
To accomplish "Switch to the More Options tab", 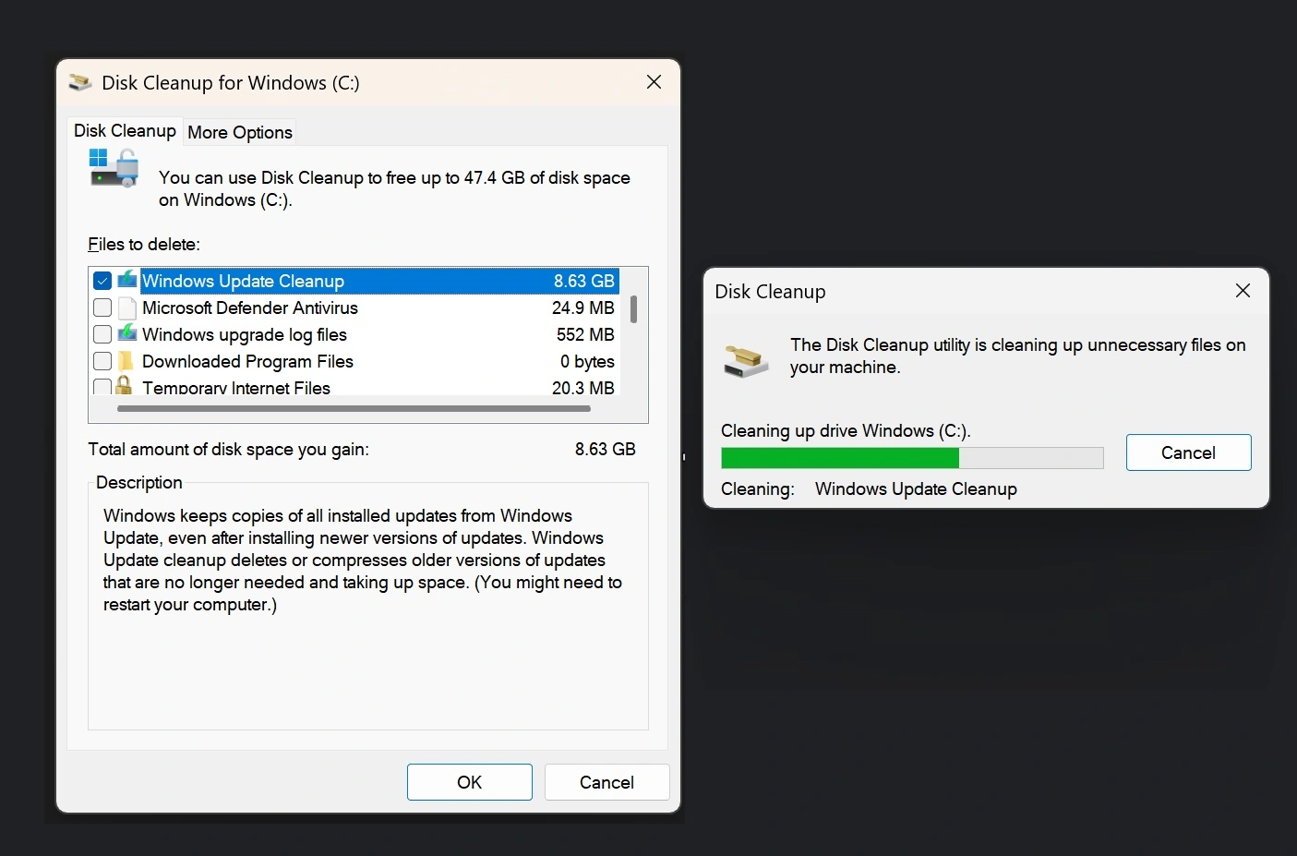I will pyautogui.click(x=239, y=132).
